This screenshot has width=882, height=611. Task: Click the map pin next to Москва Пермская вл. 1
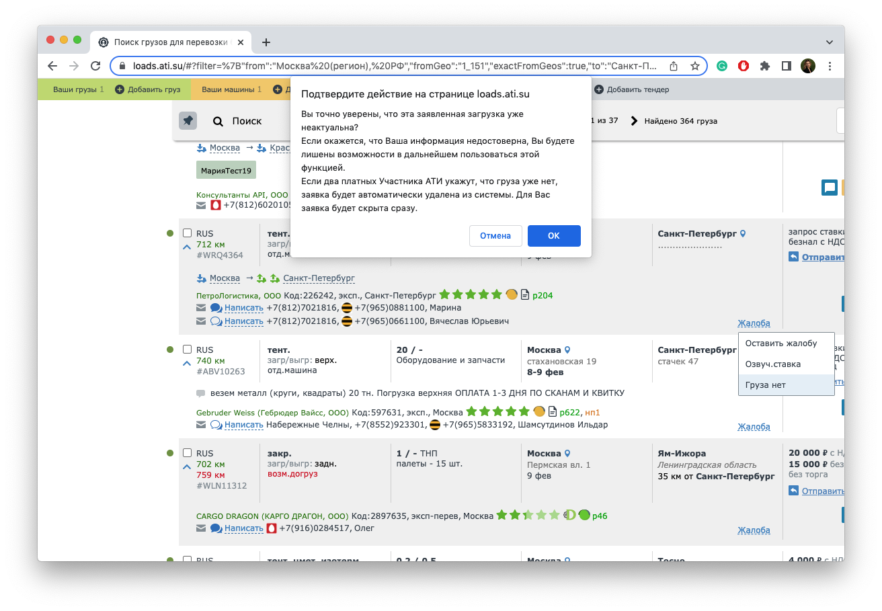(567, 454)
